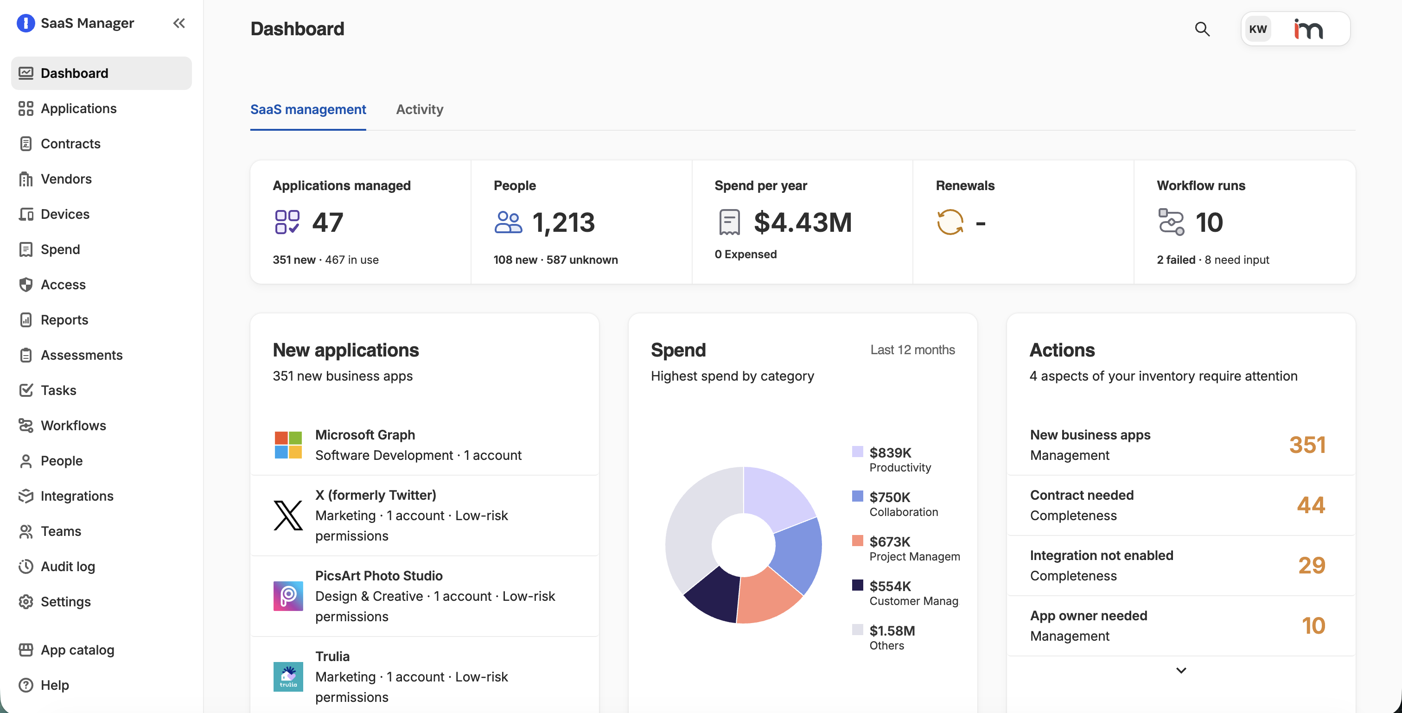Collapse the sidebar with double chevron
Viewport: 1402px width, 713px height.
179,23
